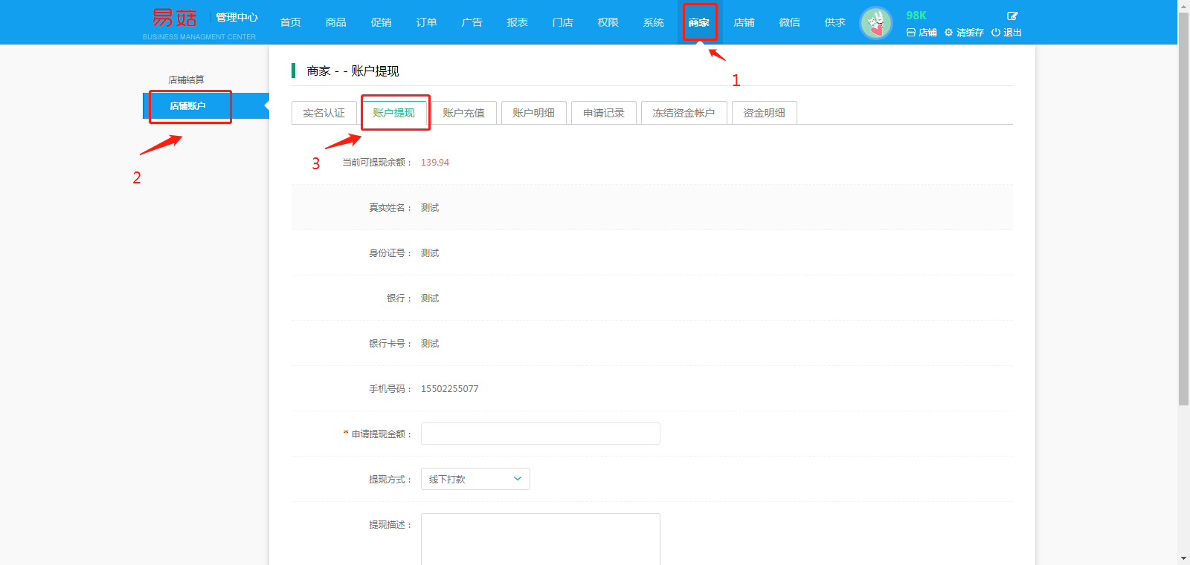Click the 98K username text
The height and width of the screenshot is (565, 1190).
[916, 16]
